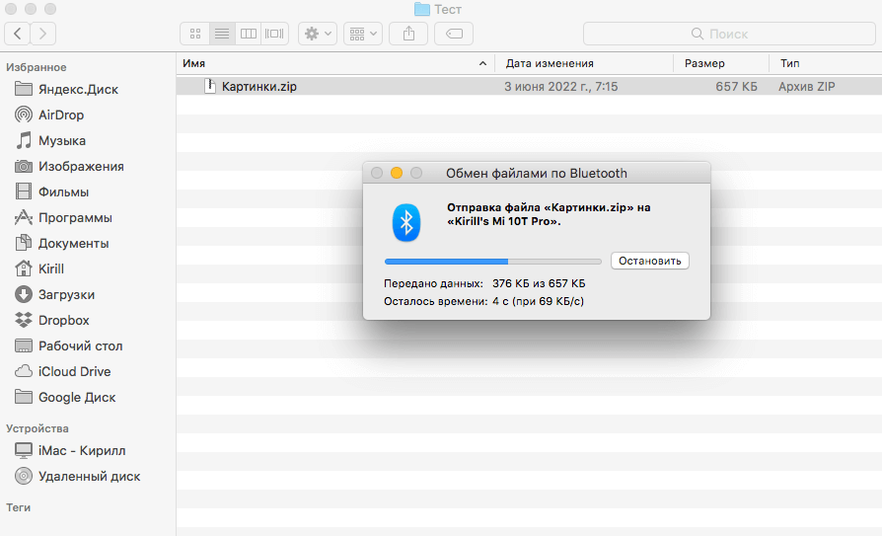Select the Картинки.zip file
882x536 pixels.
pos(258,87)
